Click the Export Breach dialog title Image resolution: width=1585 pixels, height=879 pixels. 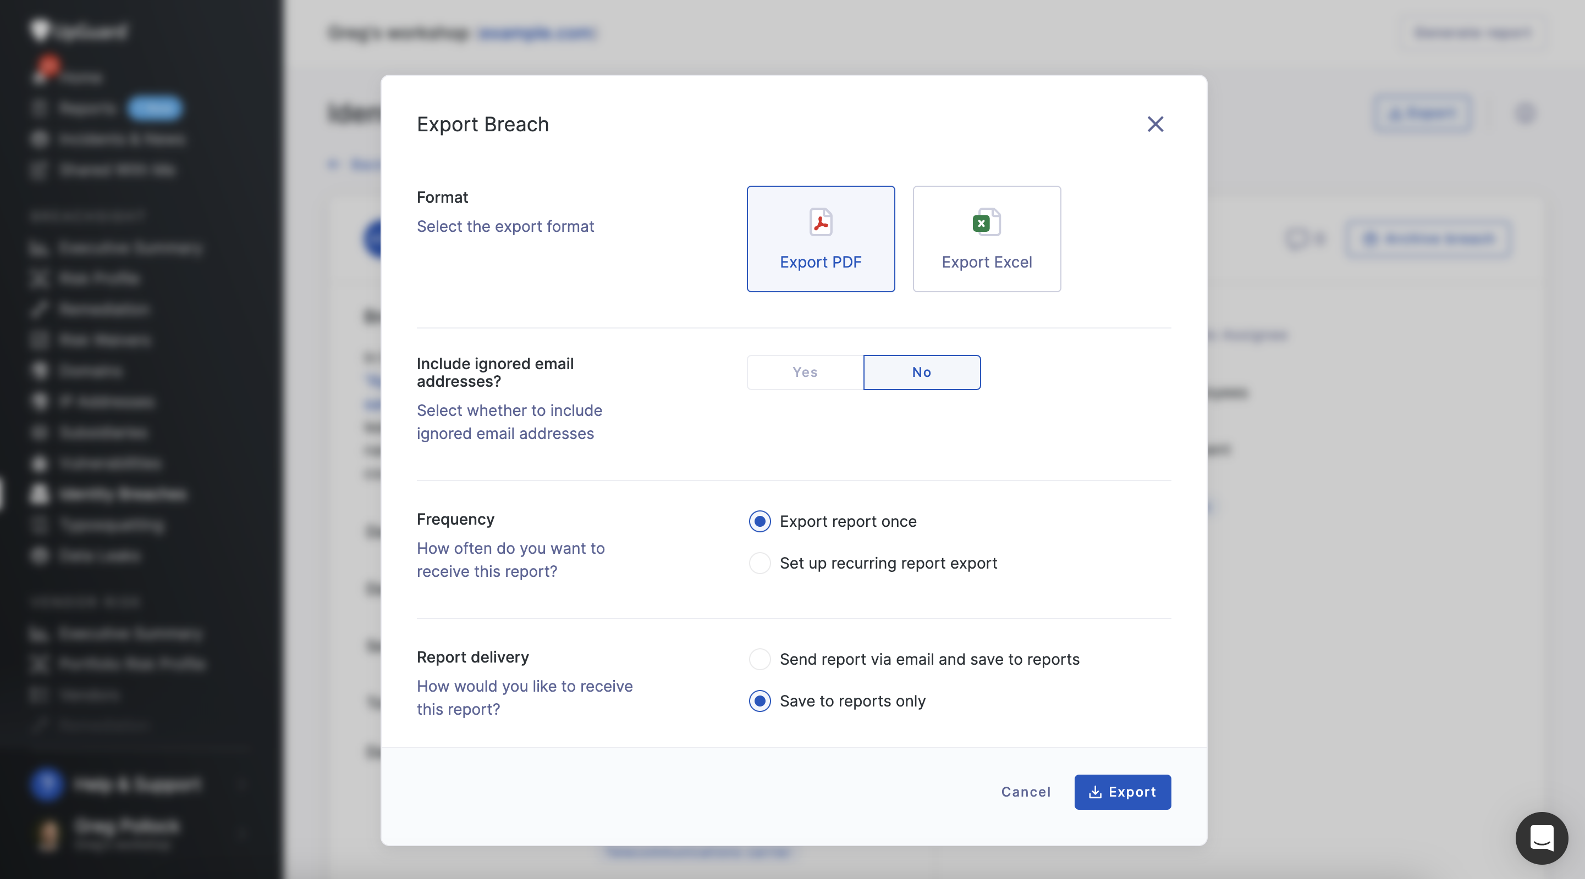click(x=482, y=124)
